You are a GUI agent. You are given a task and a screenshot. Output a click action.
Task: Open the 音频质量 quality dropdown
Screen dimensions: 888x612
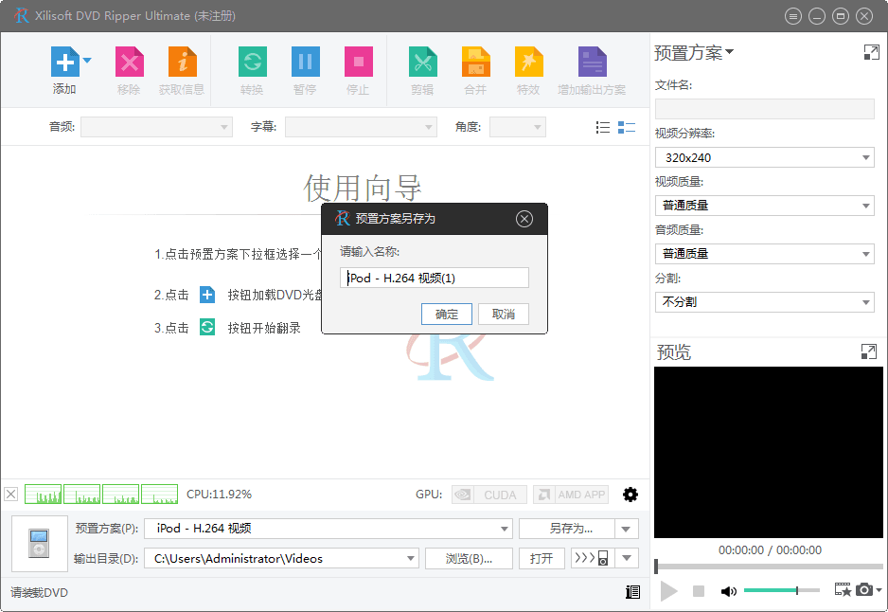(x=765, y=254)
